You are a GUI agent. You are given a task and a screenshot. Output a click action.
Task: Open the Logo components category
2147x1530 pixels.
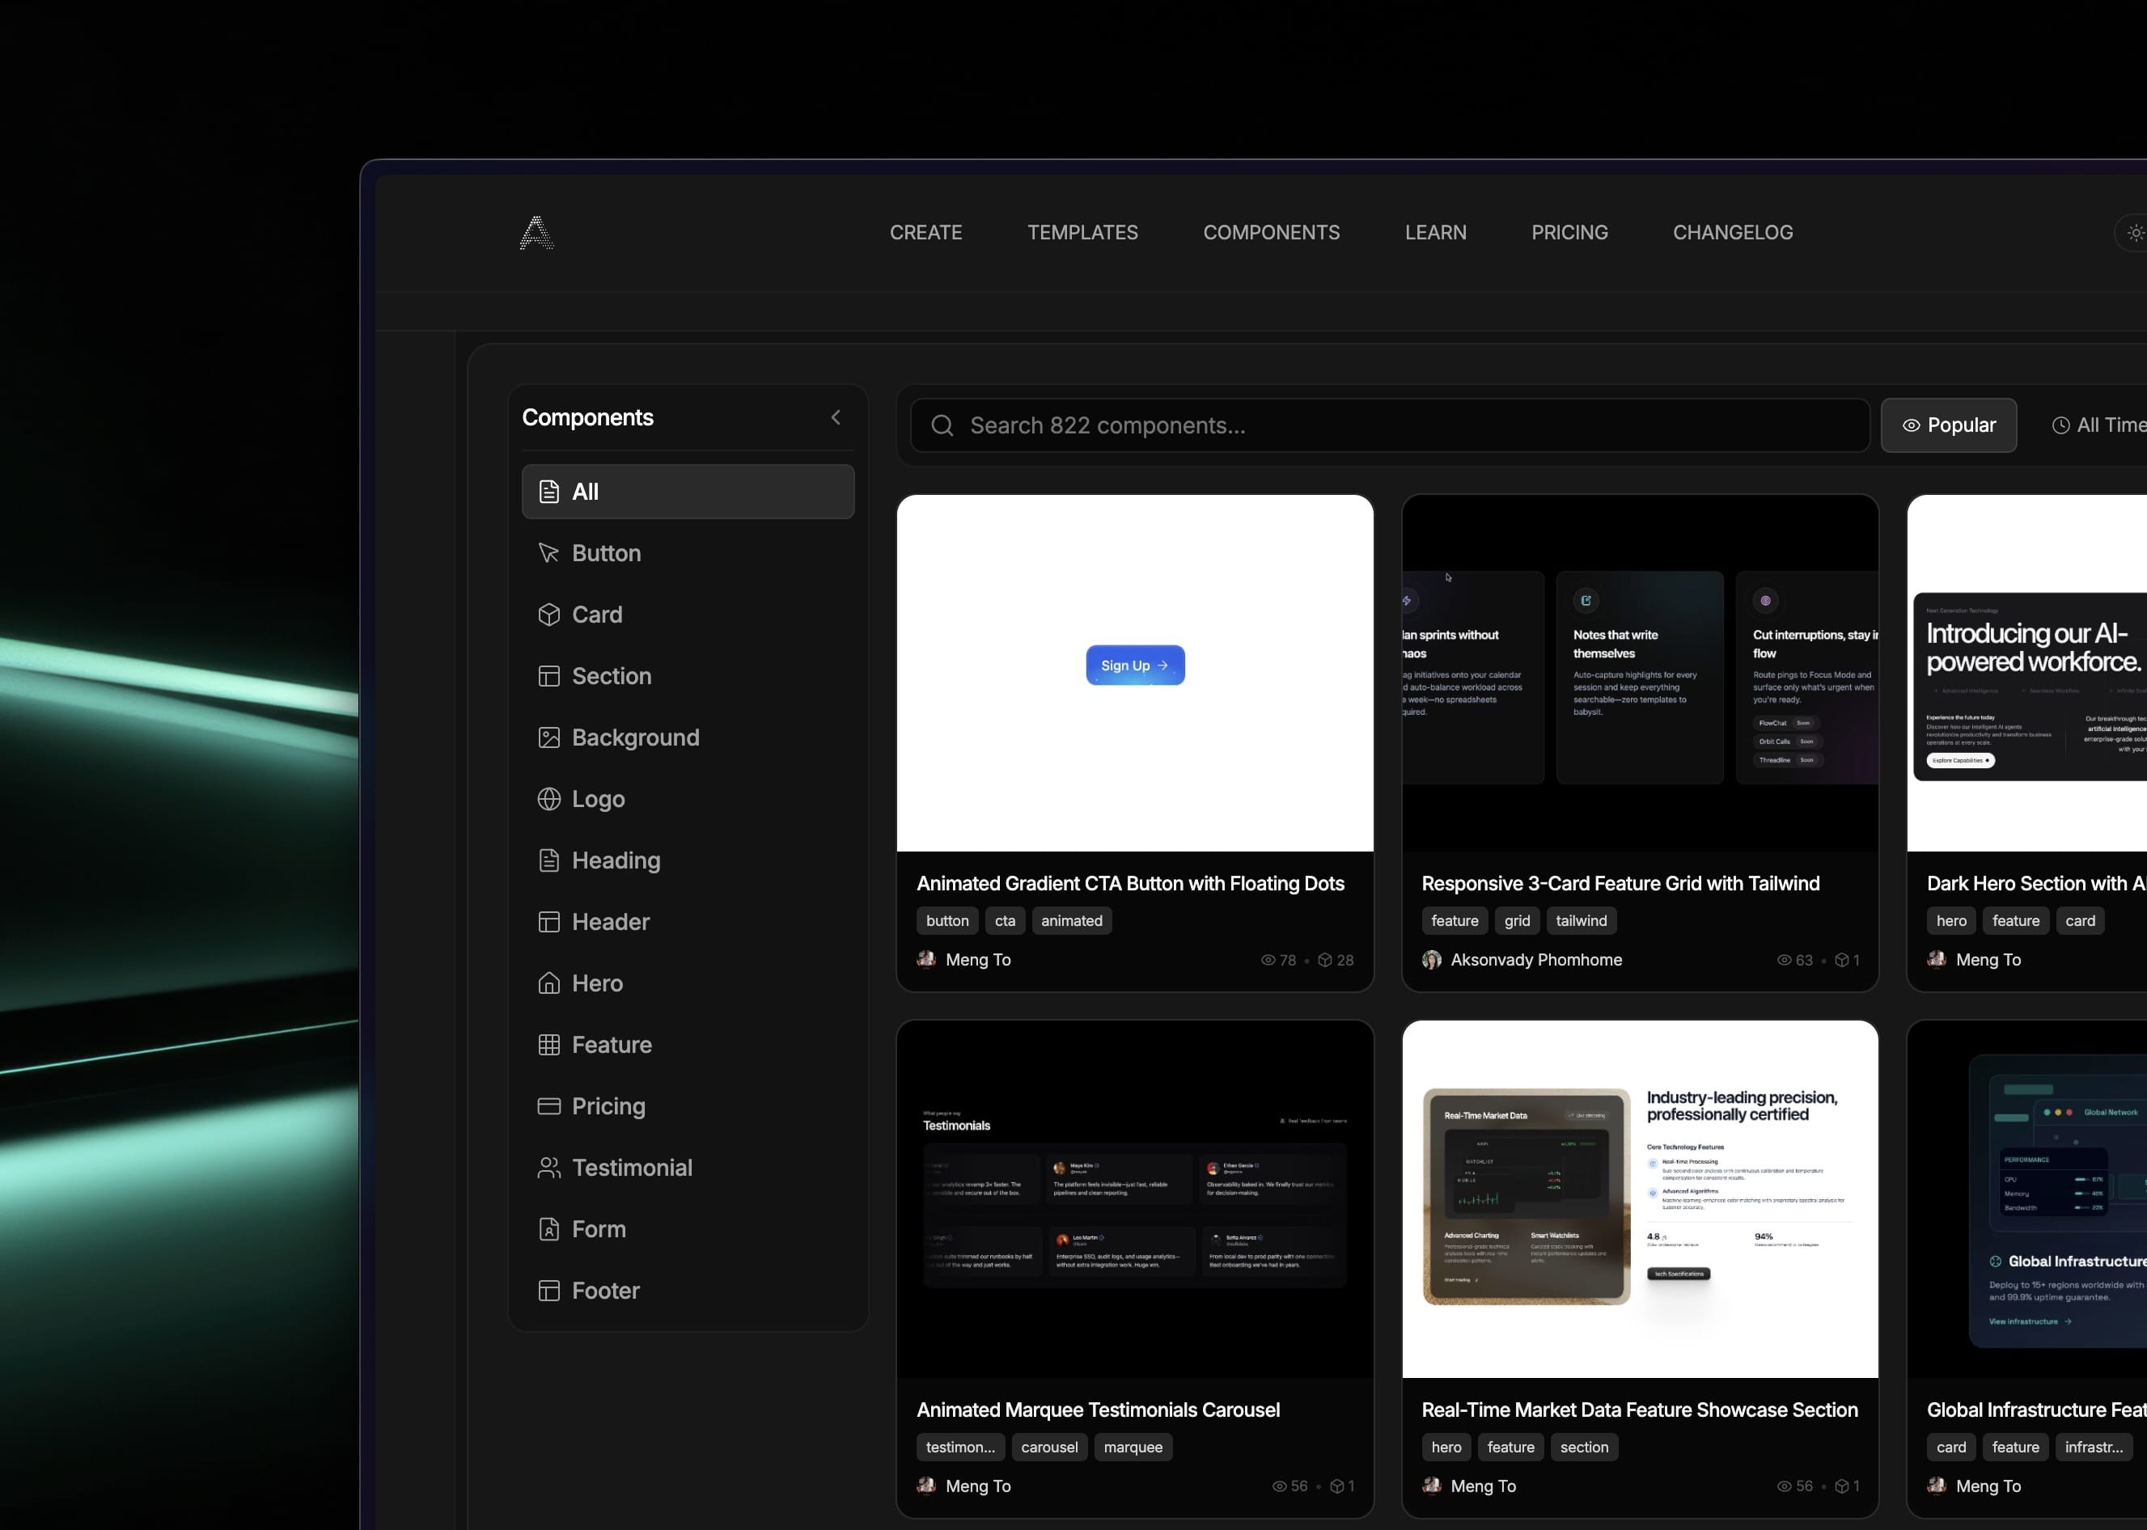(x=598, y=798)
